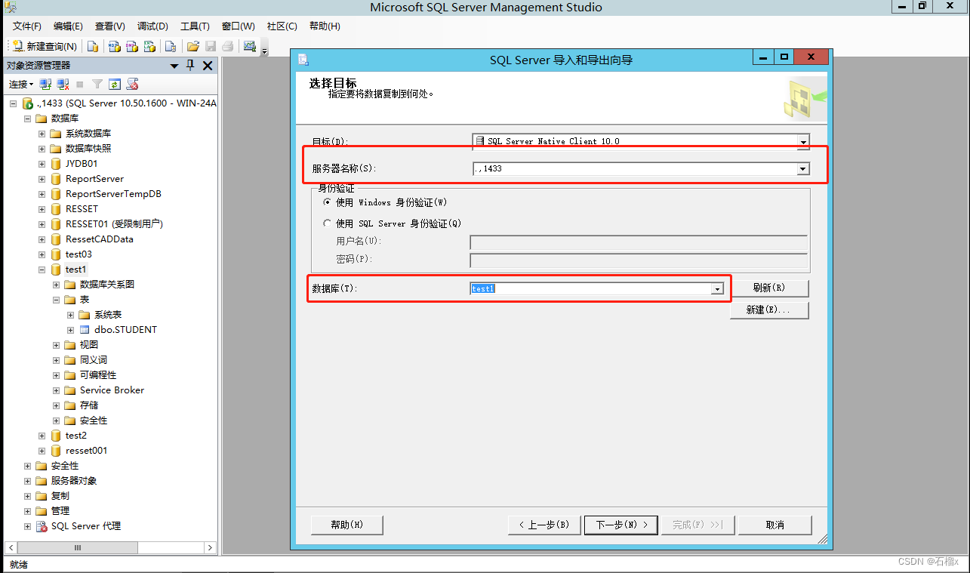This screenshot has width=970, height=573.
Task: Open the 连接 dropdown in Object Explorer
Action: point(21,84)
